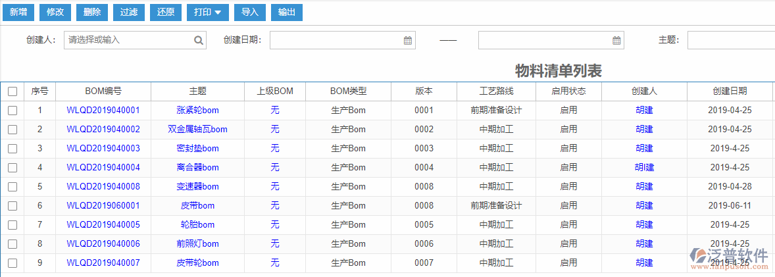Tick the checkbox for row 9

point(12,263)
